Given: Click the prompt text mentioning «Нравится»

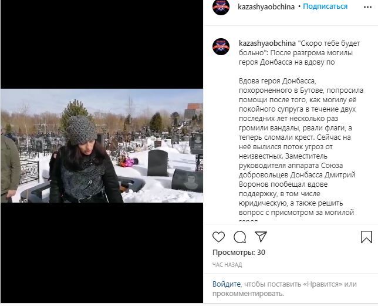Looking at the screenshot, I should (285, 289).
